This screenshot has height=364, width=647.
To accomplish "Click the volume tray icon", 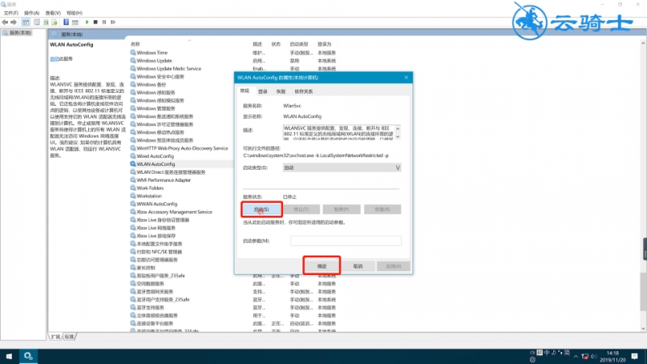I will pyautogui.click(x=594, y=357).
